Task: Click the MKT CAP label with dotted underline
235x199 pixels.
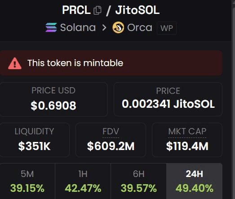Action: coord(187,132)
